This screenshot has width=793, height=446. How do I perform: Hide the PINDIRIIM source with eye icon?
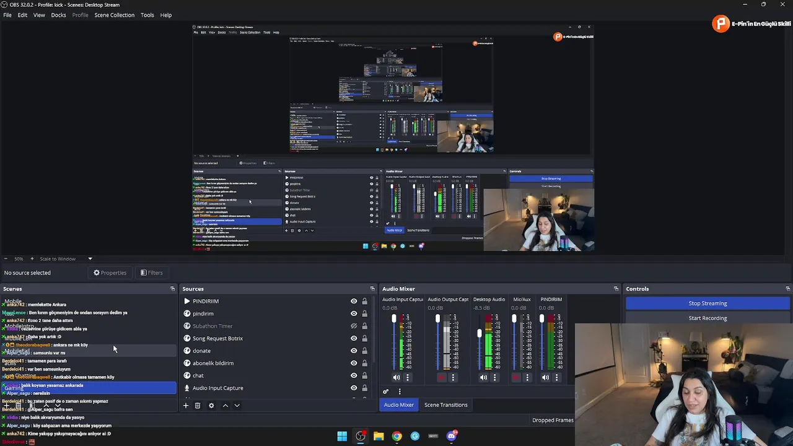coord(354,301)
